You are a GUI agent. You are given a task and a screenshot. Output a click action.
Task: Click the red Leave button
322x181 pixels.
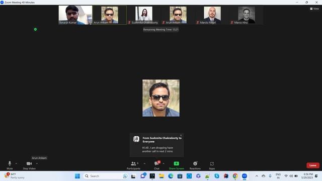[x=313, y=165]
